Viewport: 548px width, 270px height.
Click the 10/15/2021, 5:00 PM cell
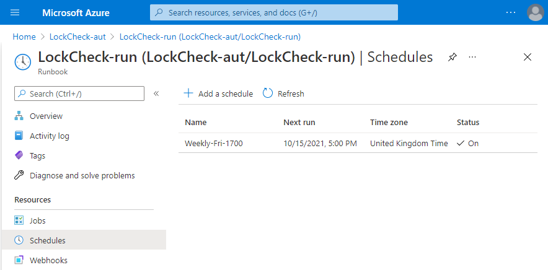320,143
